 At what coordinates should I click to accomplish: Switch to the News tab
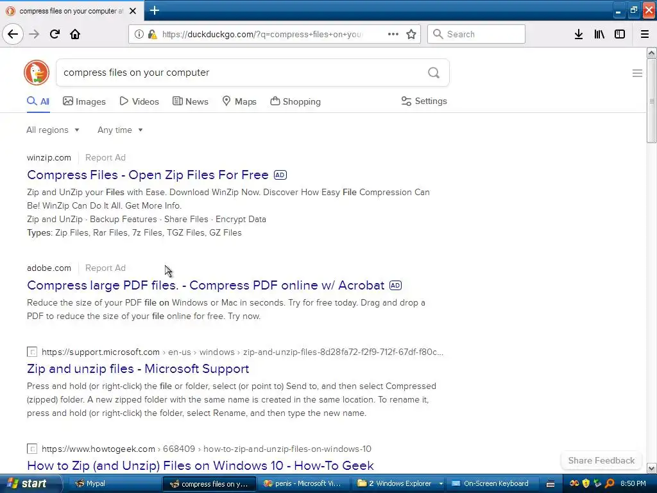tap(190, 101)
